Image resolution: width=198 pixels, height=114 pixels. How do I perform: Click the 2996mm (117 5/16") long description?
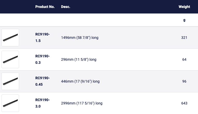click(82, 103)
